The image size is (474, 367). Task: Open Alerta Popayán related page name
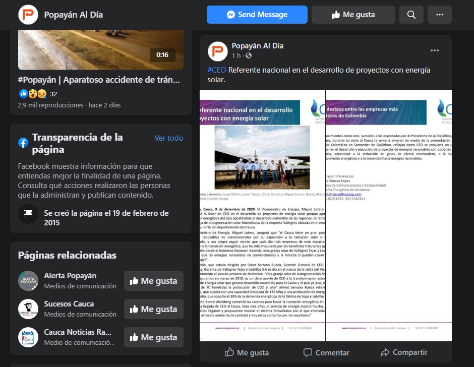pos(70,276)
